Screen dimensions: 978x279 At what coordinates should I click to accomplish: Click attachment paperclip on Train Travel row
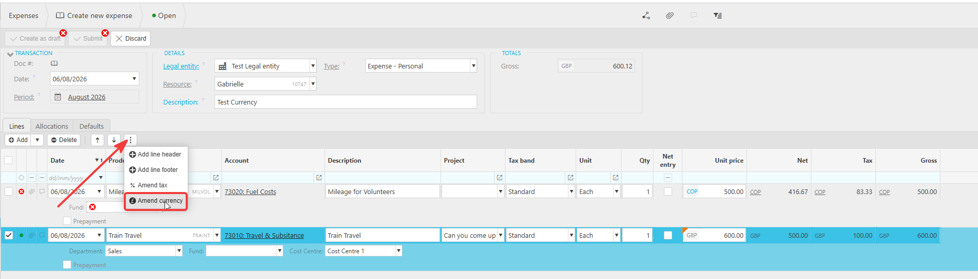pyautogui.click(x=31, y=235)
